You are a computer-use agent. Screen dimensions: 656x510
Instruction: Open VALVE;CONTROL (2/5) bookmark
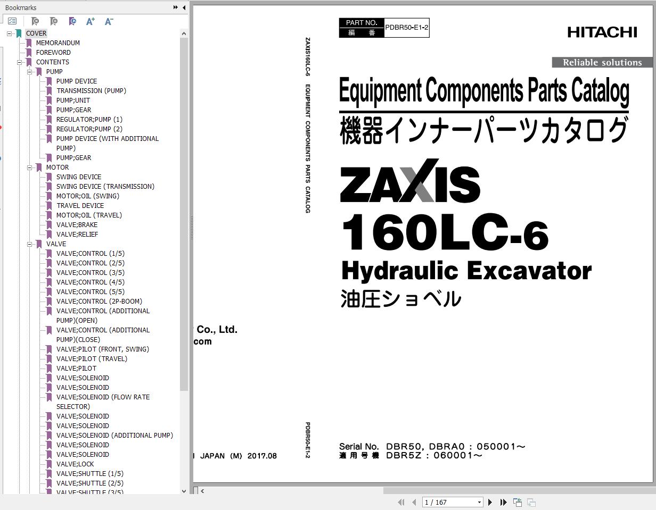coord(91,263)
